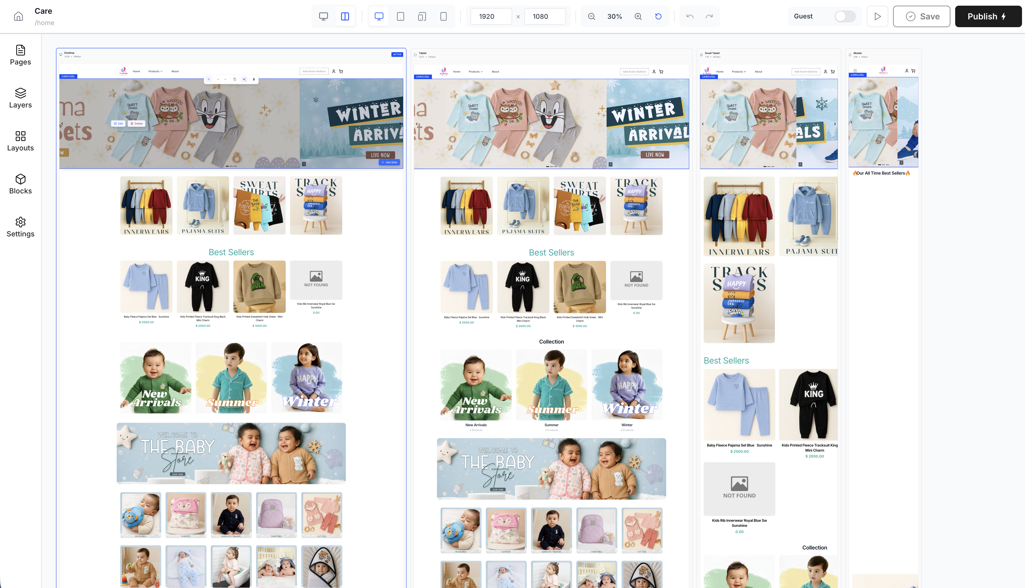This screenshot has height=588, width=1025.
Task: Click the zoom in magnifier
Action: point(638,16)
